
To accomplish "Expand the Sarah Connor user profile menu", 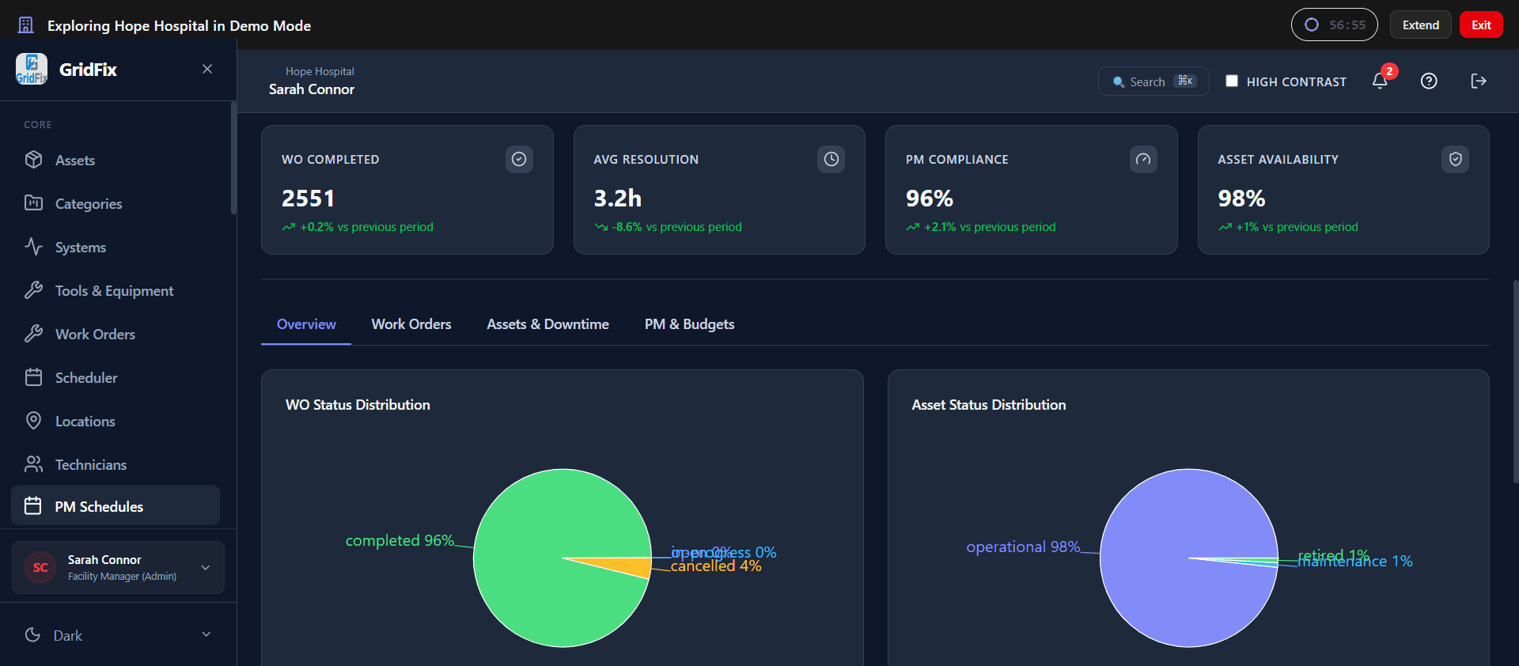I will click(x=118, y=567).
